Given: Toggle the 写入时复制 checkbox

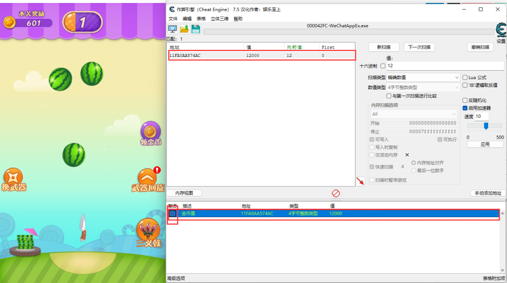Looking at the screenshot, I should [372, 147].
